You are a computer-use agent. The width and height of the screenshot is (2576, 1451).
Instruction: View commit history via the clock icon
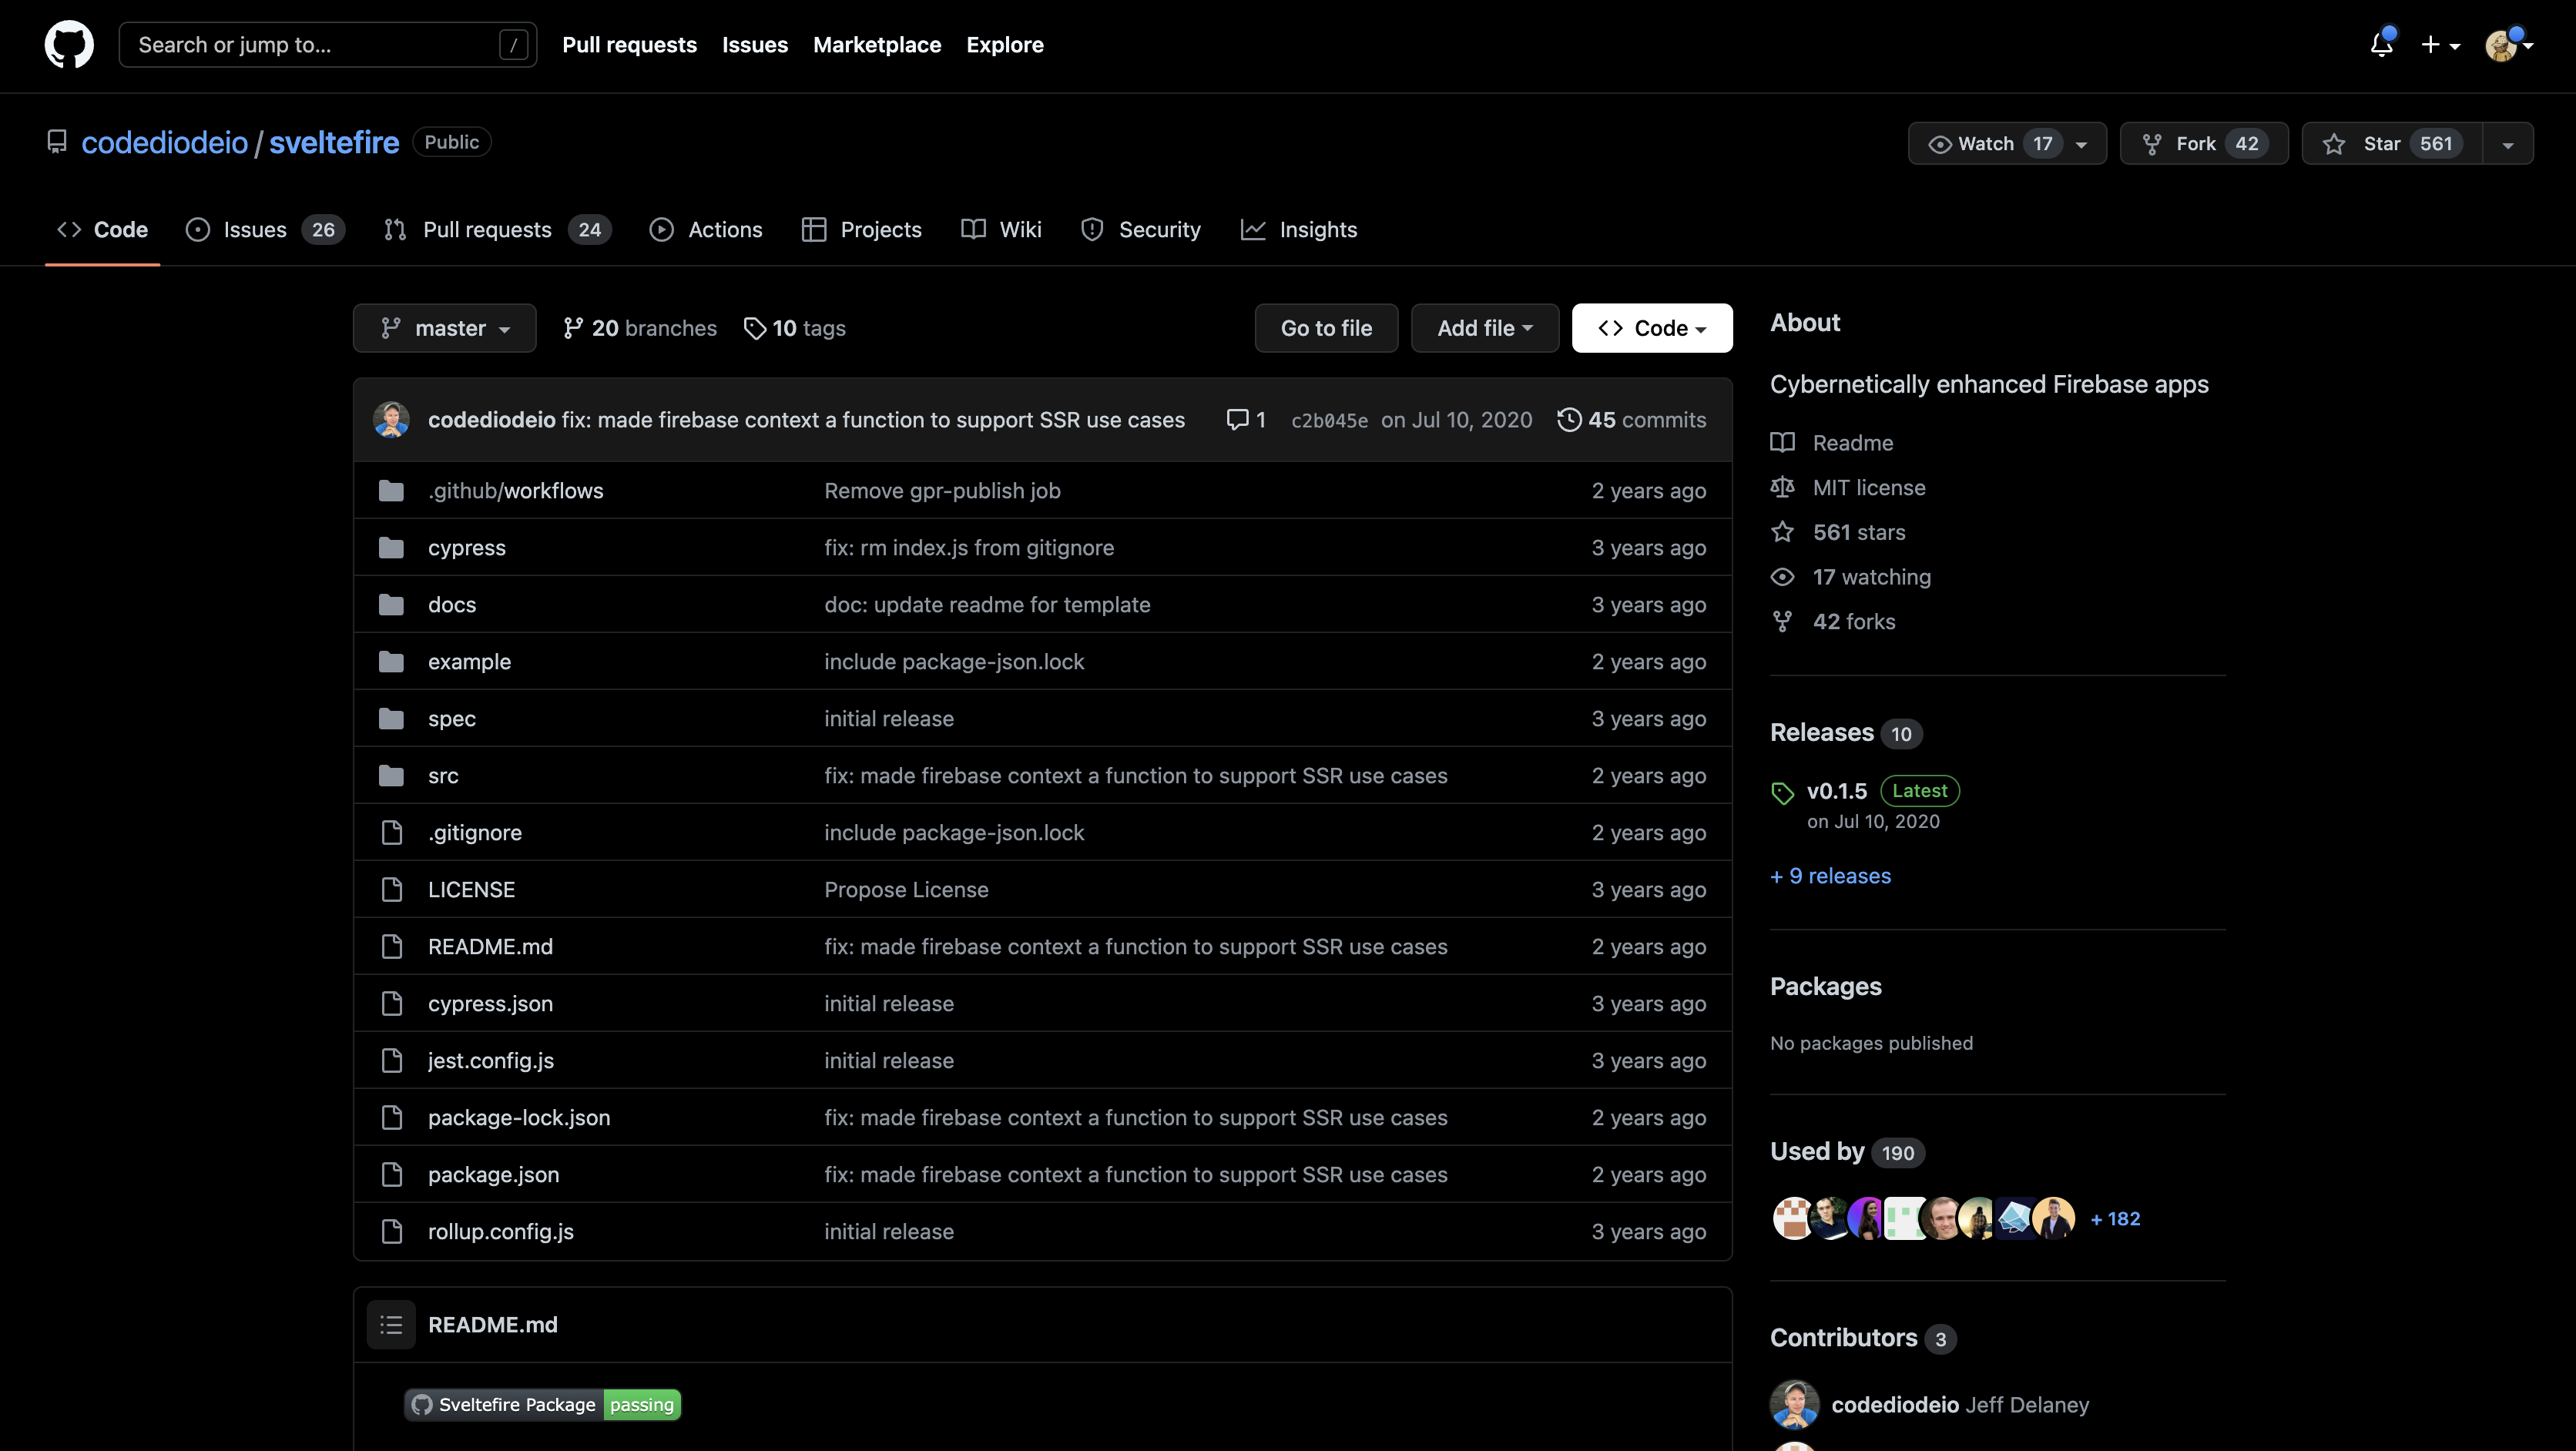(x=1568, y=420)
